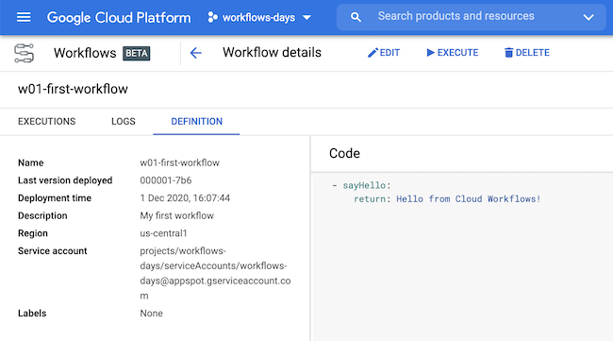Open the workflows-days project selector dropdown
This screenshot has height=341, width=613.
click(259, 18)
